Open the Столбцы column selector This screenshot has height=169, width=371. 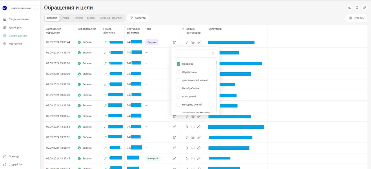tap(357, 18)
